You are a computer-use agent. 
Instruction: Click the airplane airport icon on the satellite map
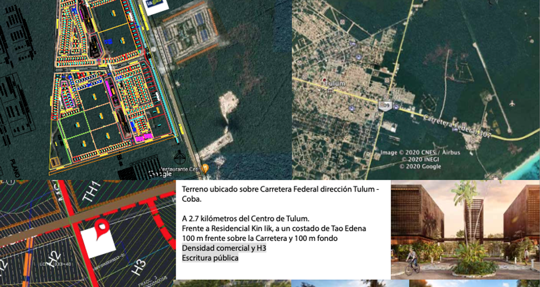tap(512, 103)
